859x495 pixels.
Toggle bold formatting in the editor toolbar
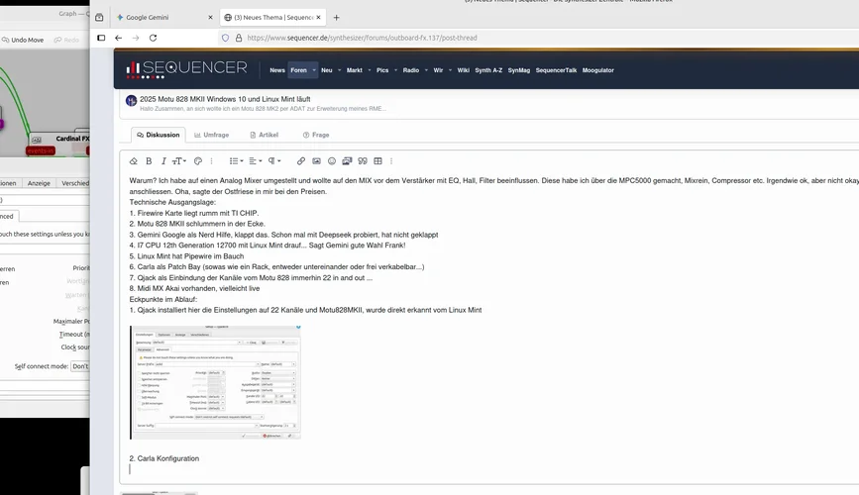(x=149, y=161)
